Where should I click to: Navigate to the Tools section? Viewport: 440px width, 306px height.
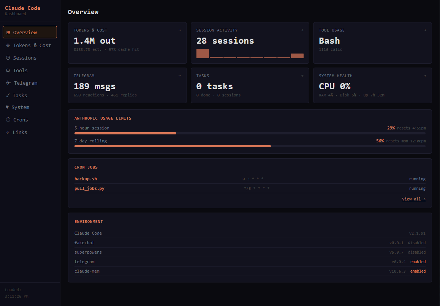coord(30,70)
